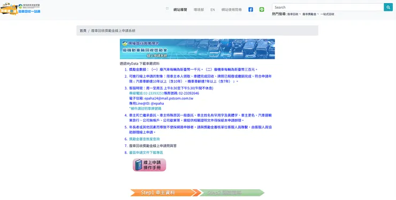Click the greyed Step2 arrow
The height and width of the screenshot is (200, 396).
pyautogui.click(x=232, y=193)
